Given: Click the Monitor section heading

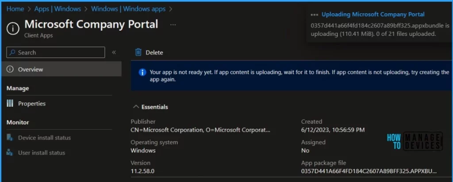Looking at the screenshot, I should pos(18,122).
